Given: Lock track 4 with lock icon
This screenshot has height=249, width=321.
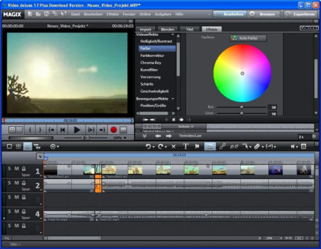Looking at the screenshot, I should (x=24, y=211).
